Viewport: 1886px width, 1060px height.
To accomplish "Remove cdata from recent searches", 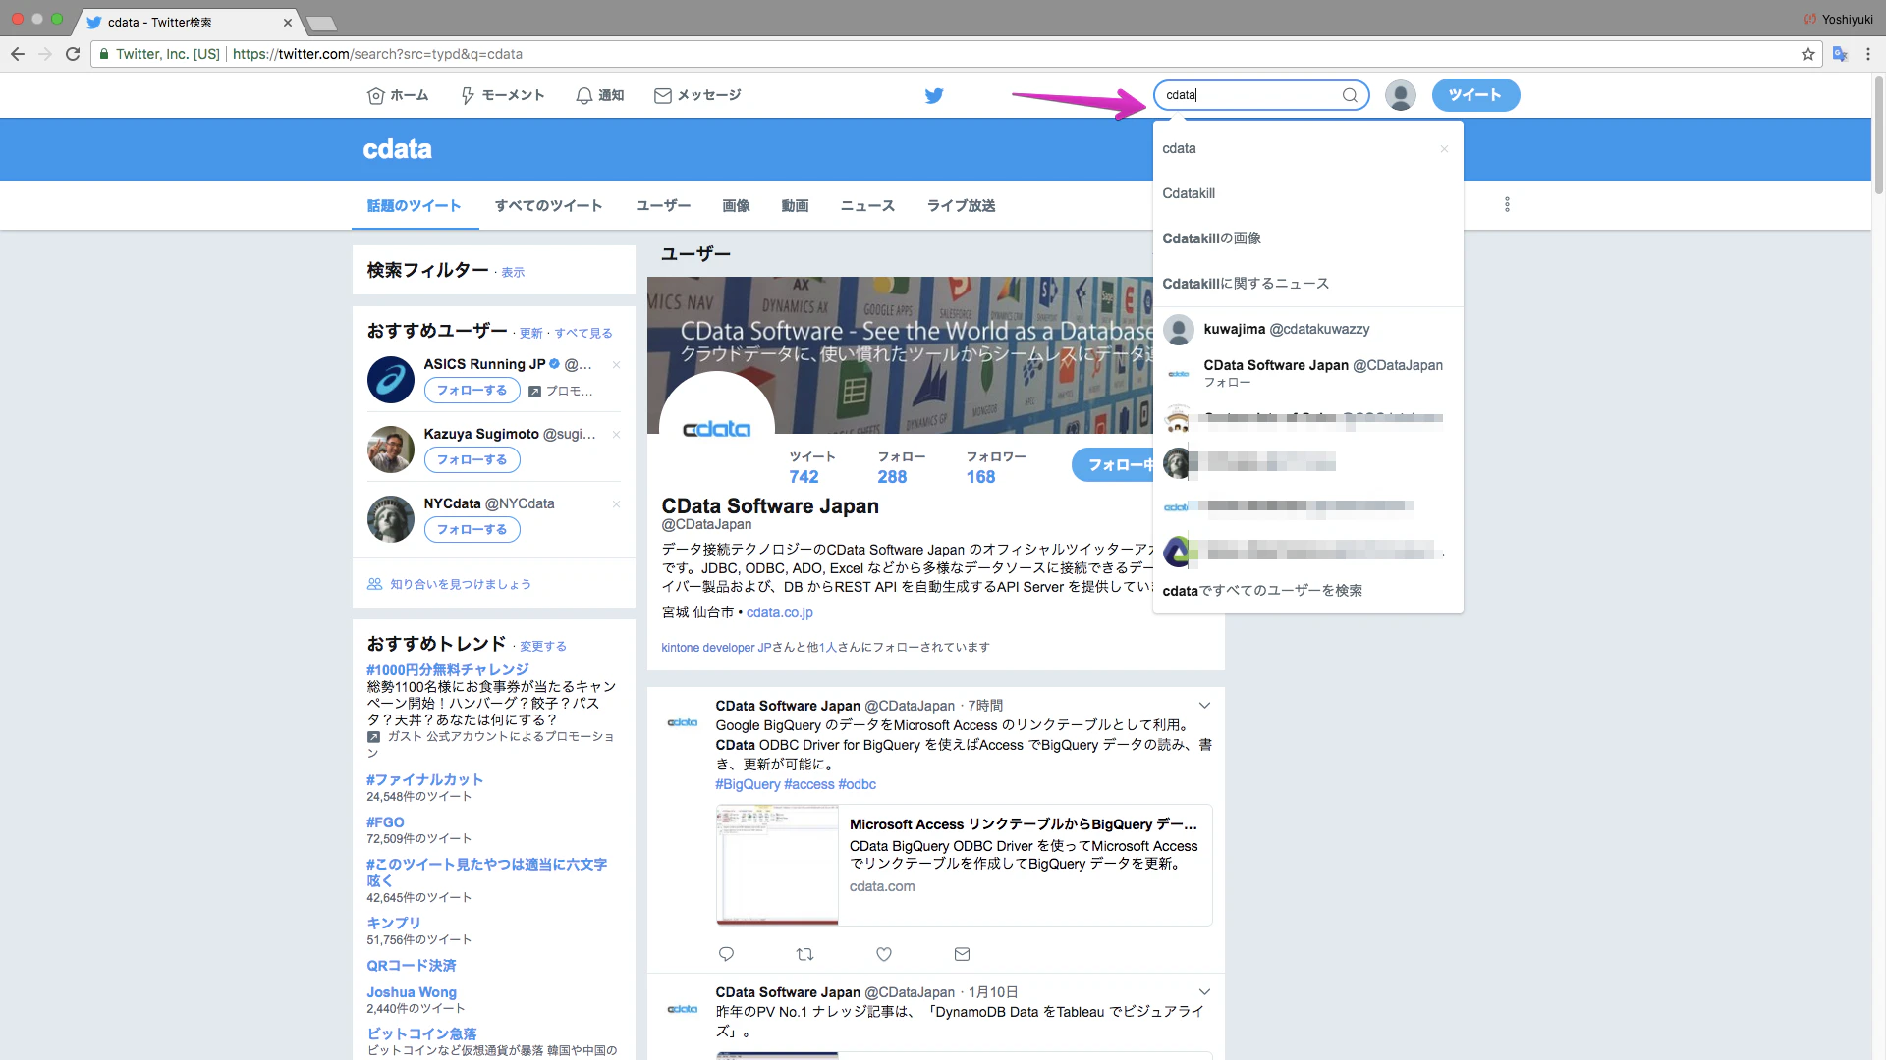I will point(1444,149).
